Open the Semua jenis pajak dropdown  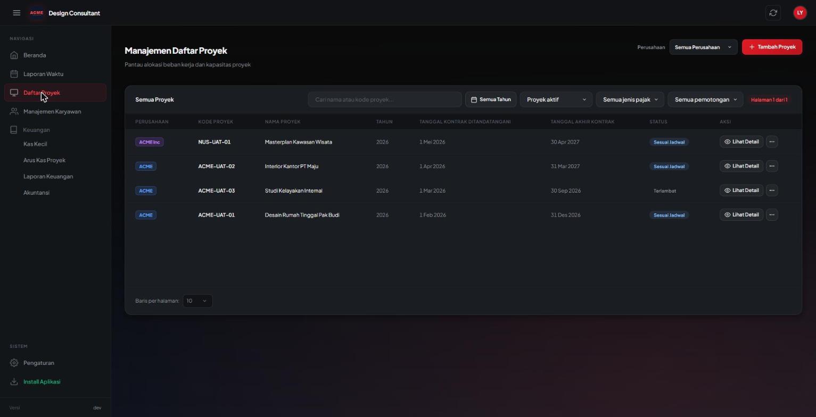point(630,99)
